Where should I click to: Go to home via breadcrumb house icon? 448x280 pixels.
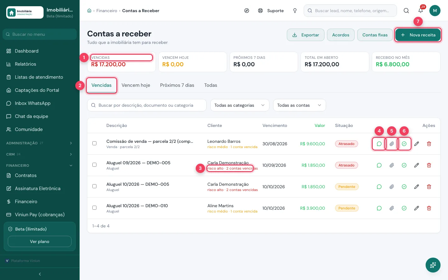click(x=89, y=11)
